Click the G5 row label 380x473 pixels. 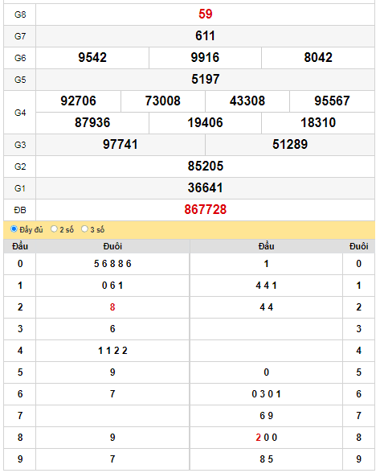tap(20, 80)
